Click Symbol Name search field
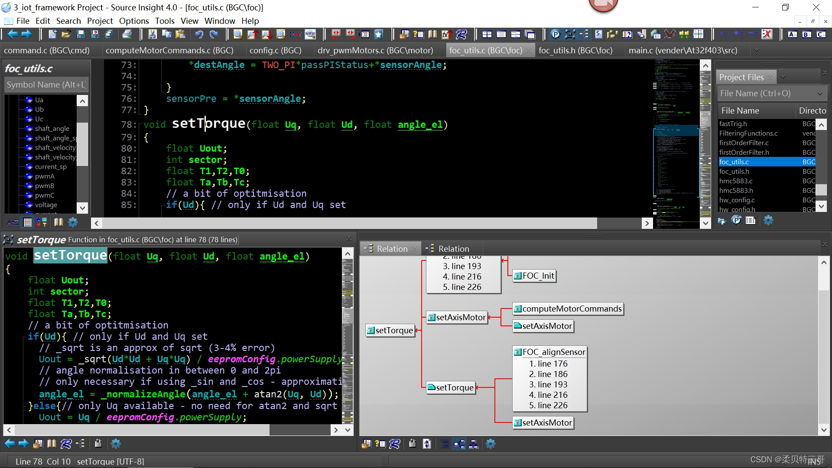The height and width of the screenshot is (468, 832). [46, 85]
